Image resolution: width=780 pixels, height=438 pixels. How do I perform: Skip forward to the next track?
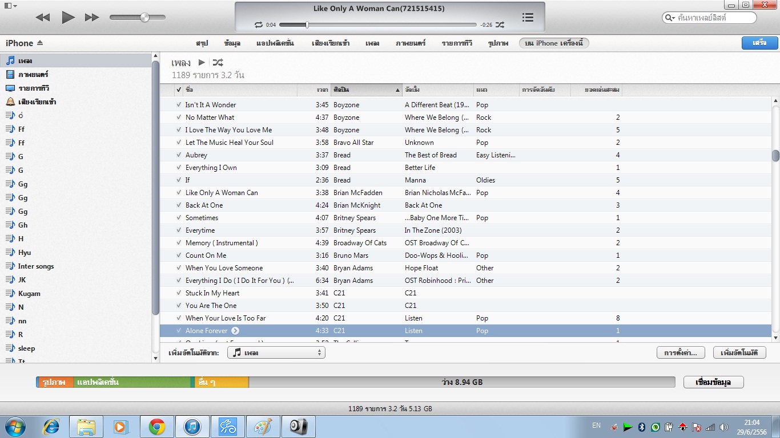[x=92, y=18]
